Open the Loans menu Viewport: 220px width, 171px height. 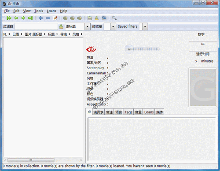coord(51,11)
